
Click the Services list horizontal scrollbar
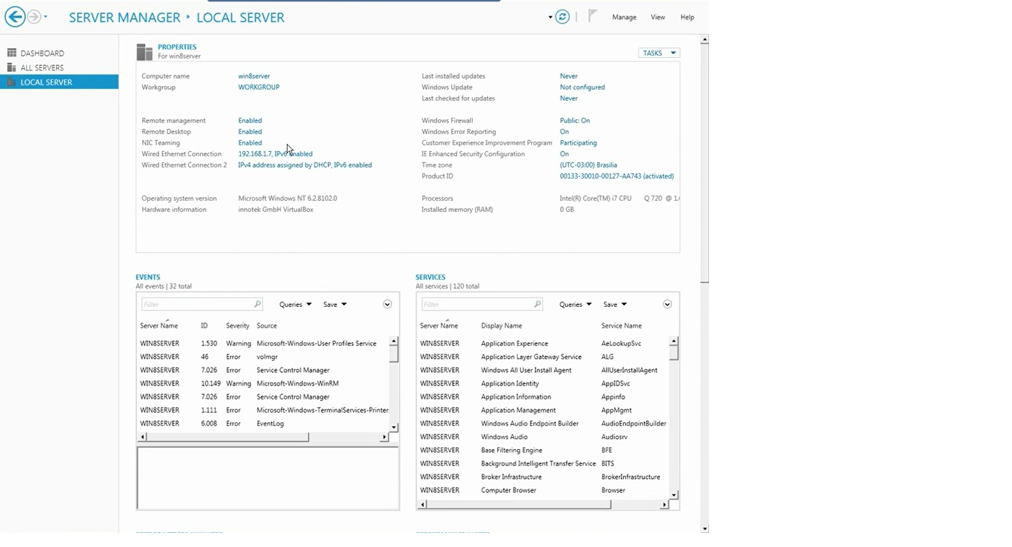pos(543,505)
